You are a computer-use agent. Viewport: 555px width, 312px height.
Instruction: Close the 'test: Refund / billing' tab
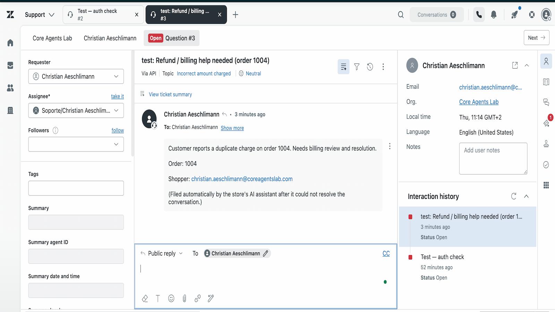(220, 15)
